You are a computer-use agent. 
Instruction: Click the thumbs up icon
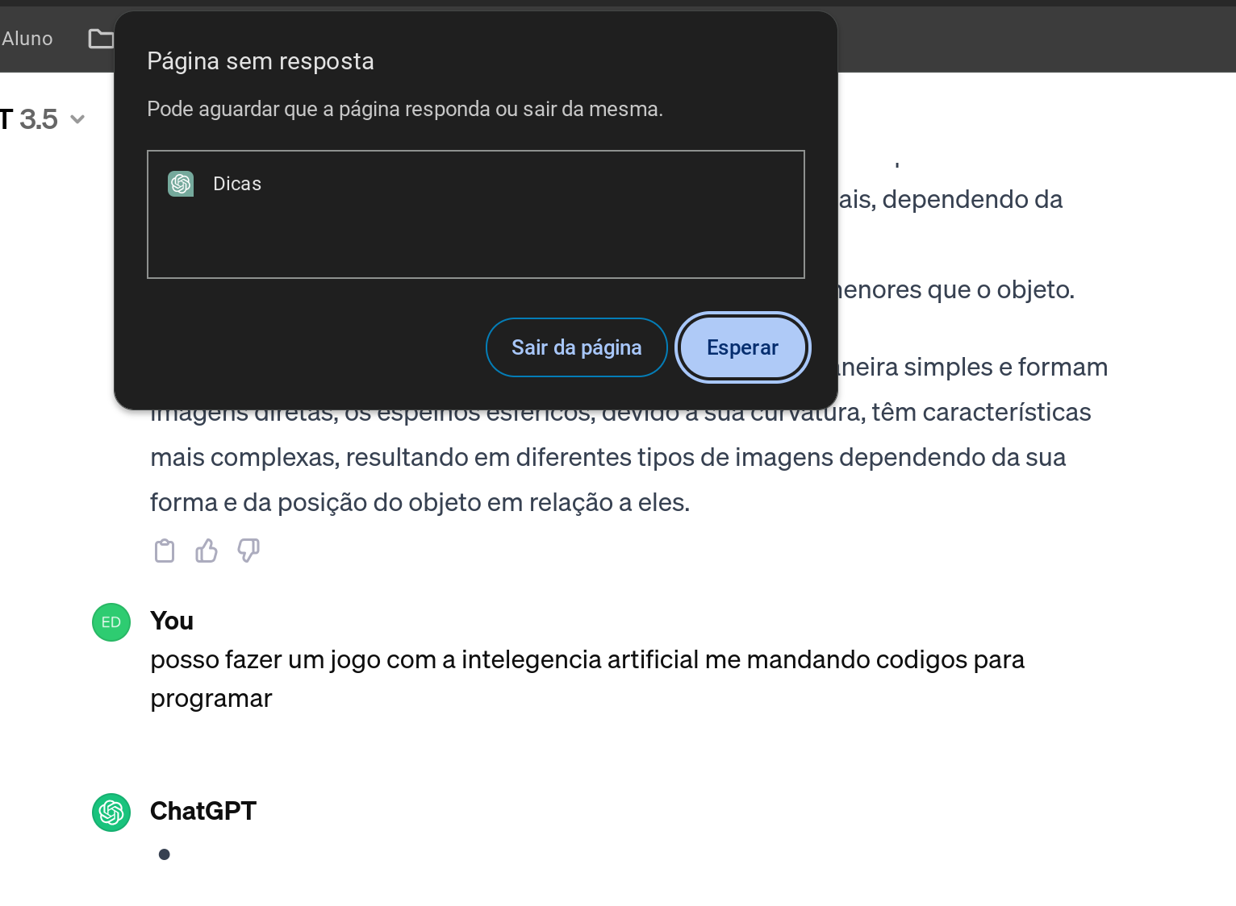207,551
